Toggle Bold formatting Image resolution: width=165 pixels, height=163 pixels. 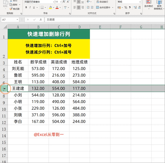pyautogui.click(x=26, y=7)
